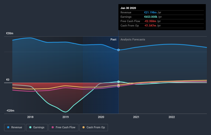Click the 'Free Cash Flow' row label in tooltip
This screenshot has height=135, width=211.
click(130, 21)
